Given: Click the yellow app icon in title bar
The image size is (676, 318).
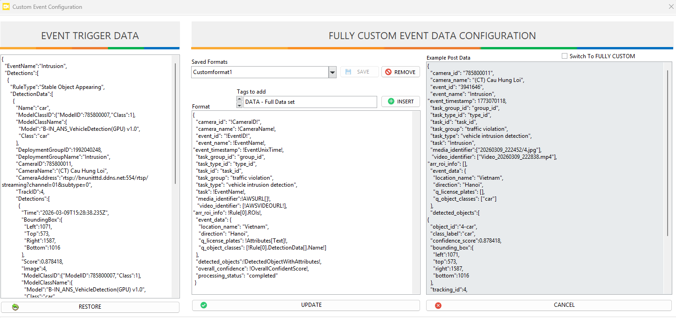Looking at the screenshot, I should coord(6,7).
